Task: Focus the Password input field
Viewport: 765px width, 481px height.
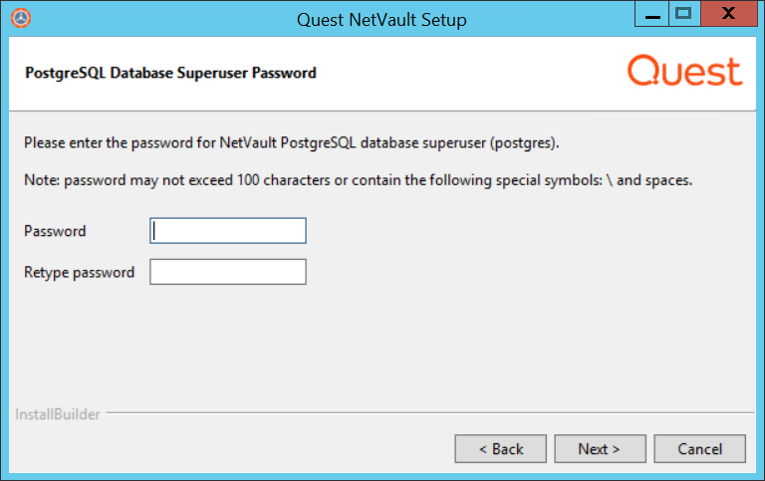Action: point(228,231)
